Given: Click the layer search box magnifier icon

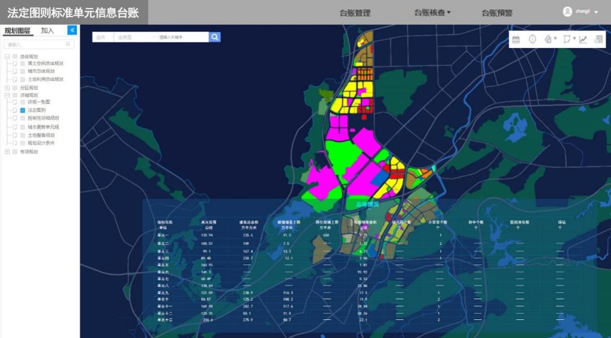Looking at the screenshot, I should (68, 44).
